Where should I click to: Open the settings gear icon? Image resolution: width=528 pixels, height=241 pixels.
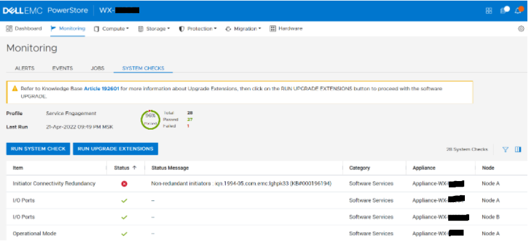point(521,29)
